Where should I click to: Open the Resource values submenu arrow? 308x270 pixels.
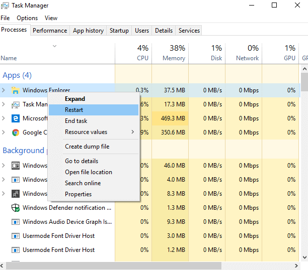(x=133, y=132)
